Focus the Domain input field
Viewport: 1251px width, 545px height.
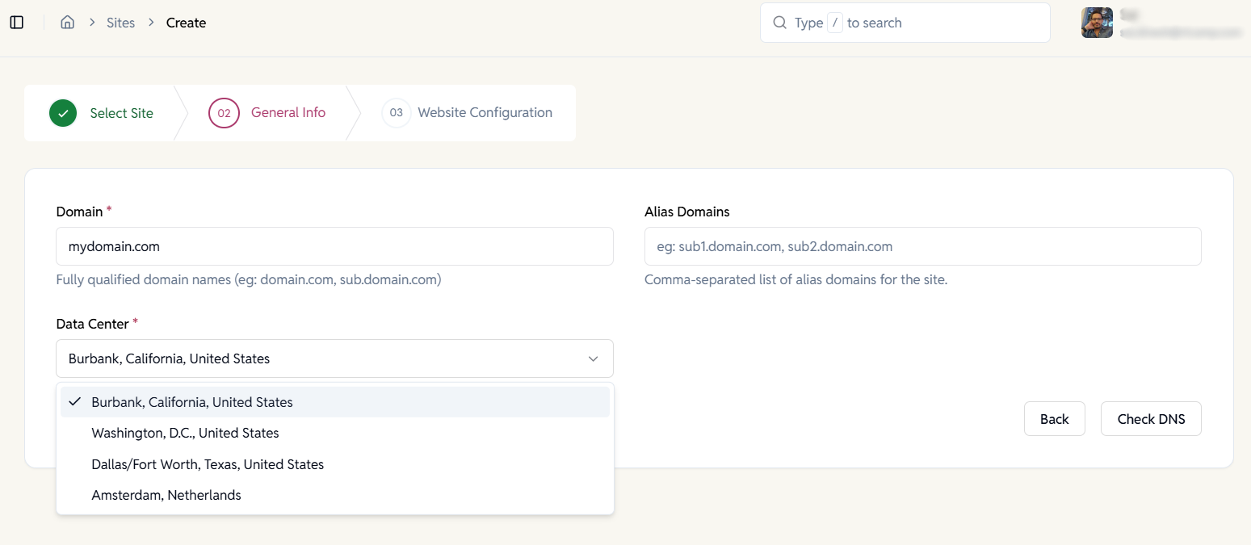point(334,246)
